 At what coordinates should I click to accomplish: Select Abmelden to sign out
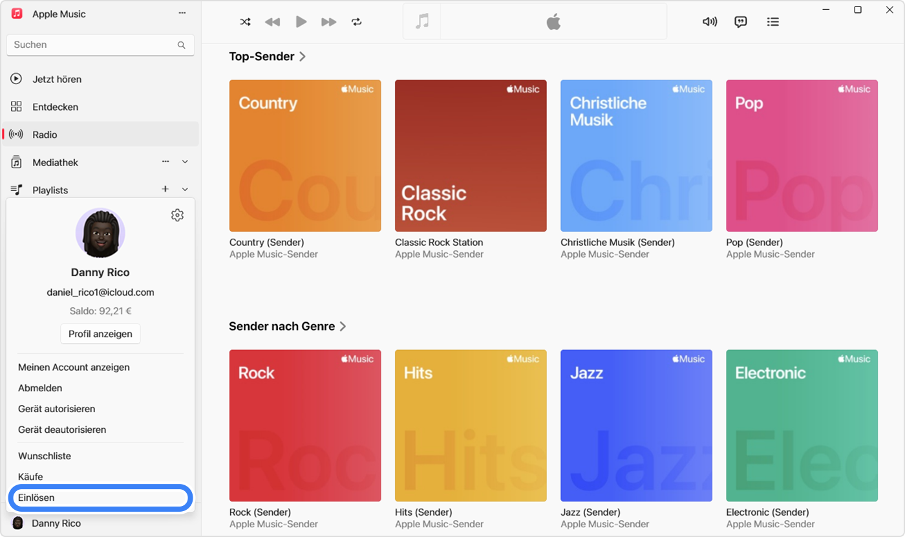(x=40, y=388)
